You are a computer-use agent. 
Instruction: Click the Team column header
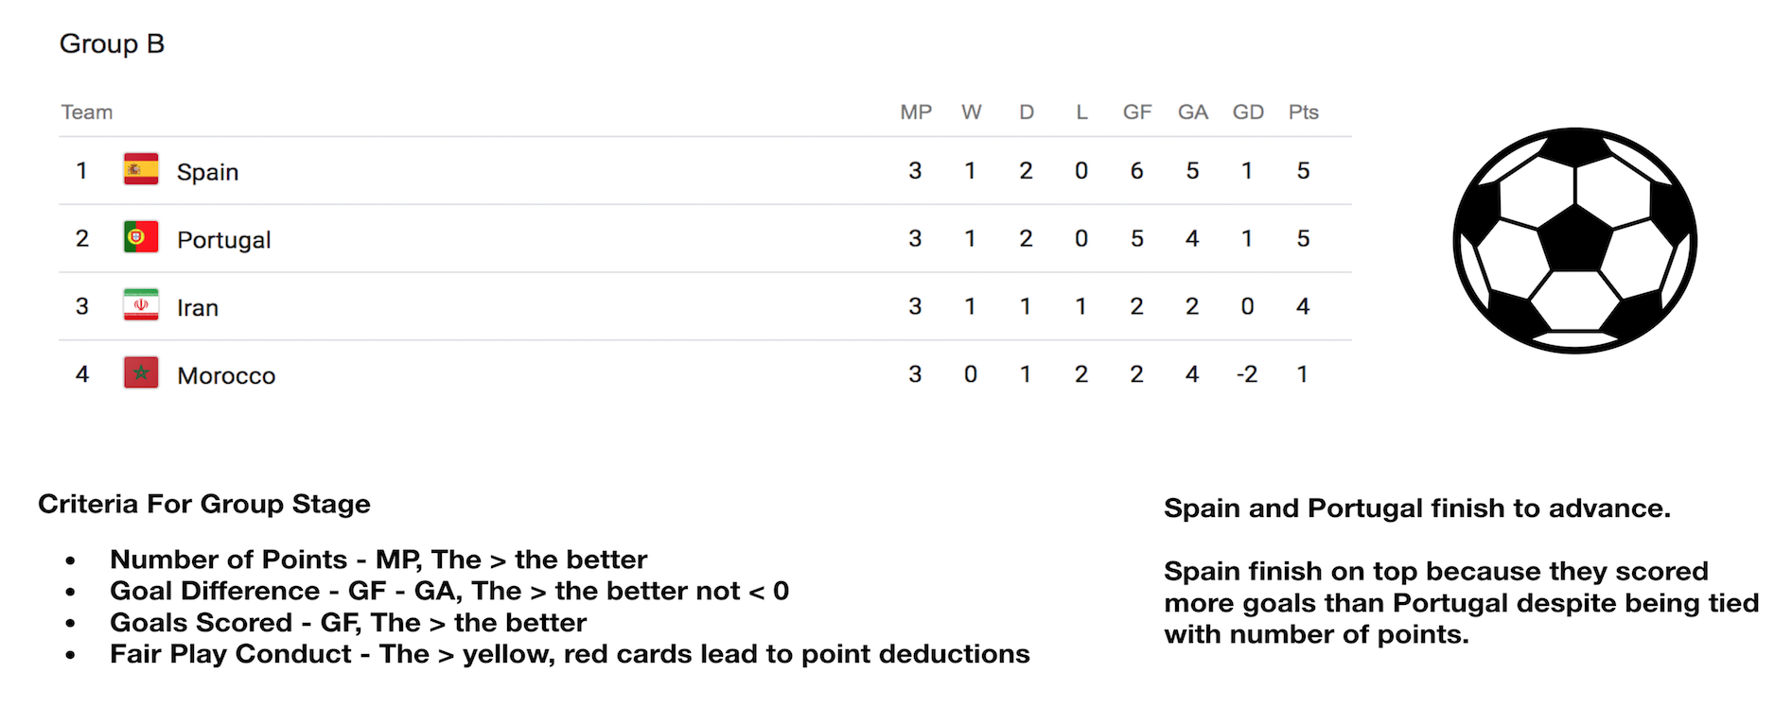pos(87,112)
